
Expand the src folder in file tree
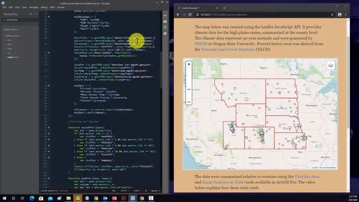[9, 53]
